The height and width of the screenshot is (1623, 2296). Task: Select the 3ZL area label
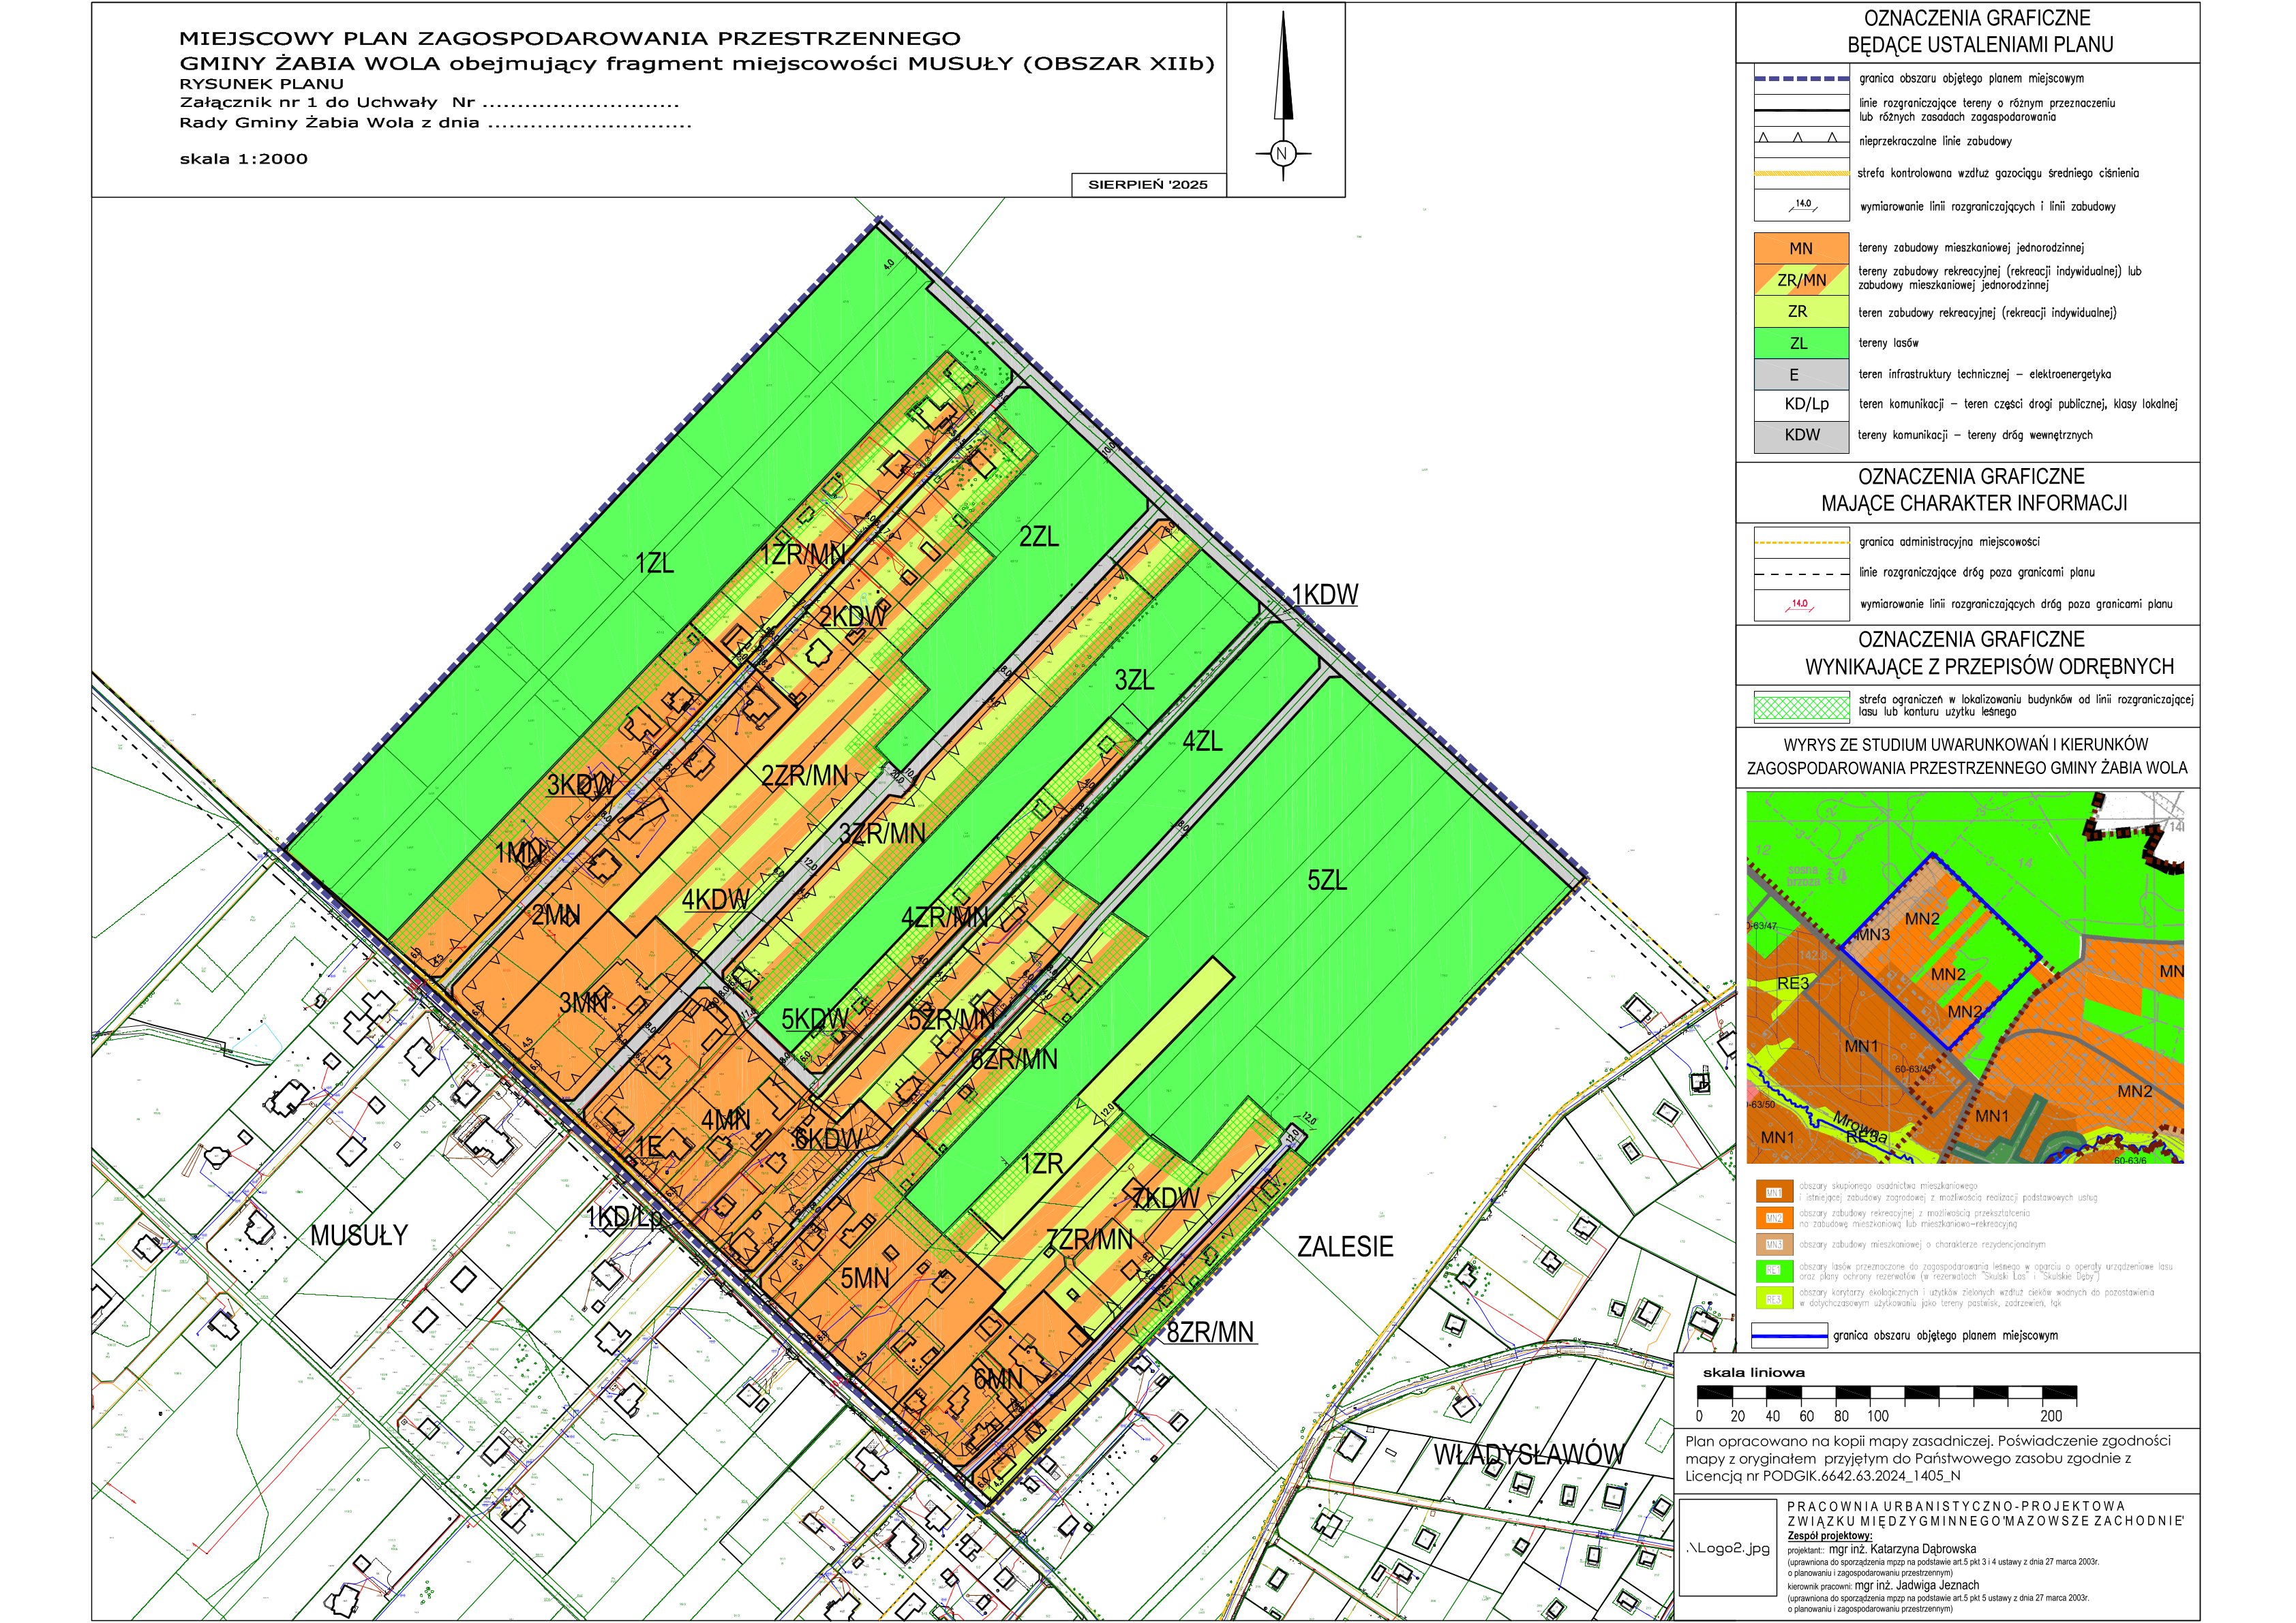tap(1135, 681)
